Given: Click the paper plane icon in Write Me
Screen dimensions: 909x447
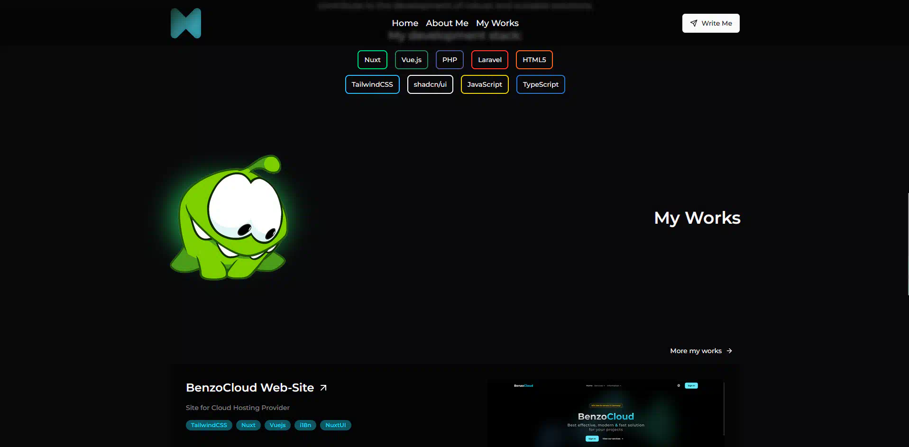Looking at the screenshot, I should pos(694,23).
